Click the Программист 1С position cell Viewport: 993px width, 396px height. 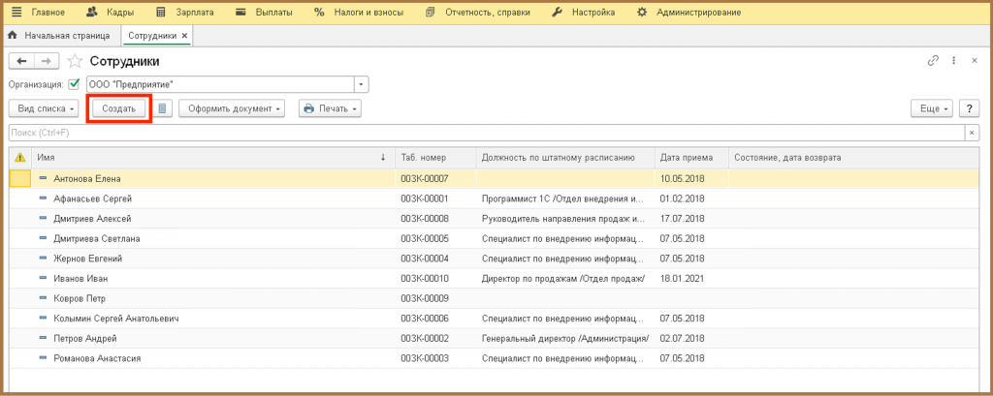(563, 198)
